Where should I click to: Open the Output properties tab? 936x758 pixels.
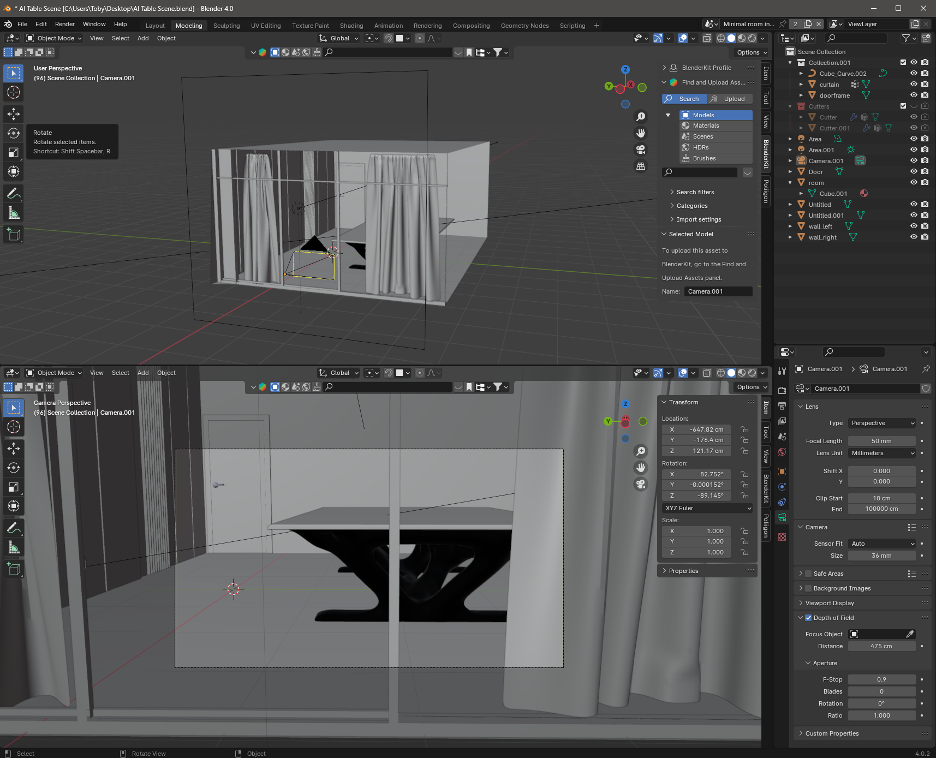pyautogui.click(x=782, y=405)
